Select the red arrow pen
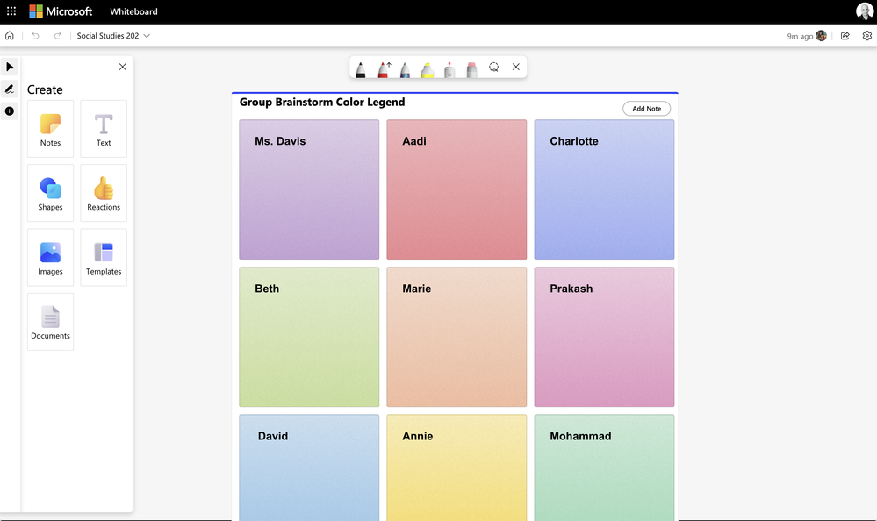Screen dimensions: 877x521 pos(384,69)
